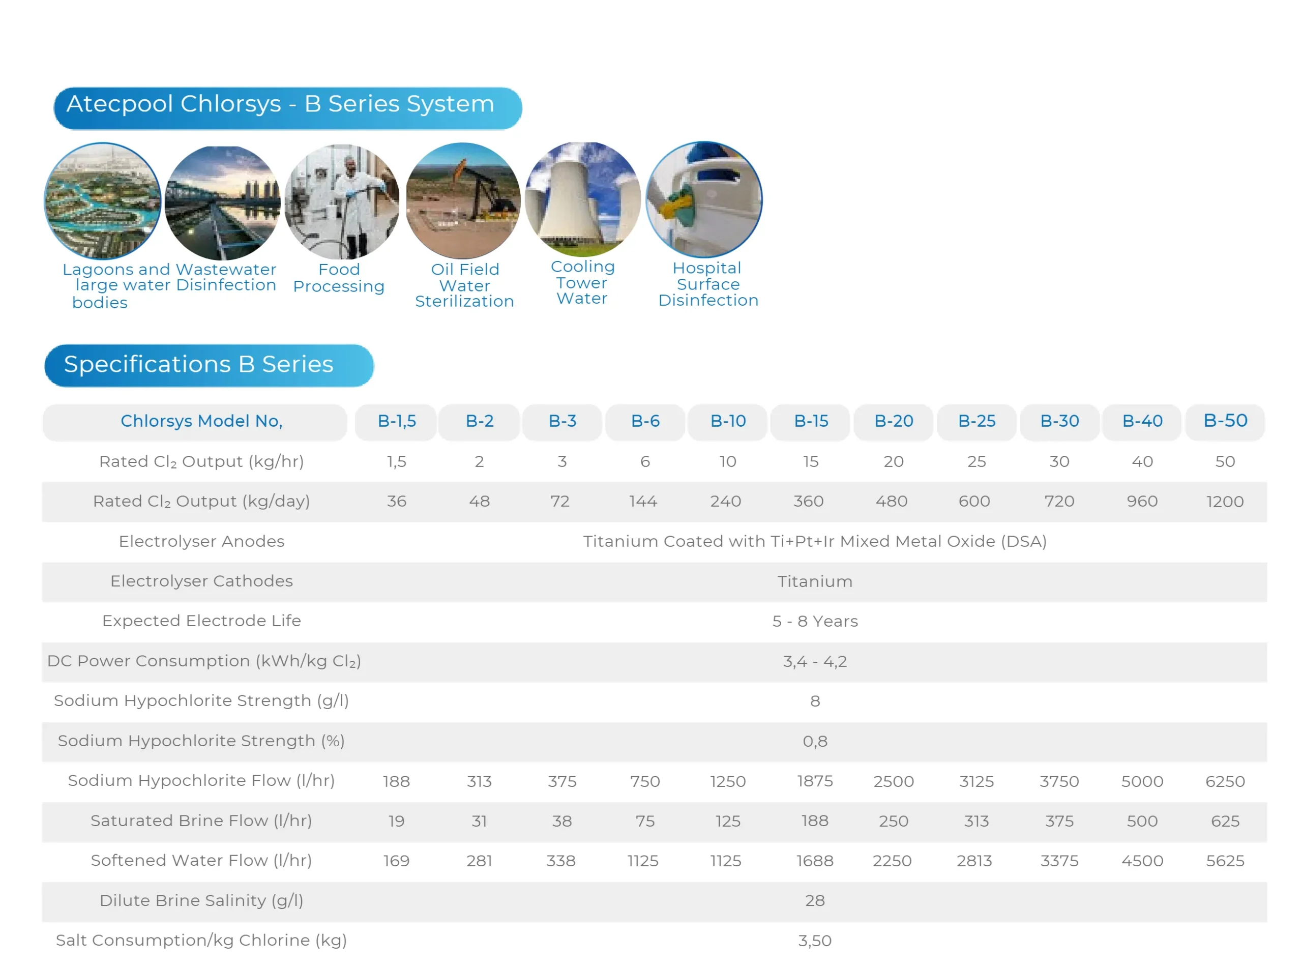Click the 144 kg/day output value
Image resolution: width=1302 pixels, height=967 pixels.
pyautogui.click(x=643, y=502)
